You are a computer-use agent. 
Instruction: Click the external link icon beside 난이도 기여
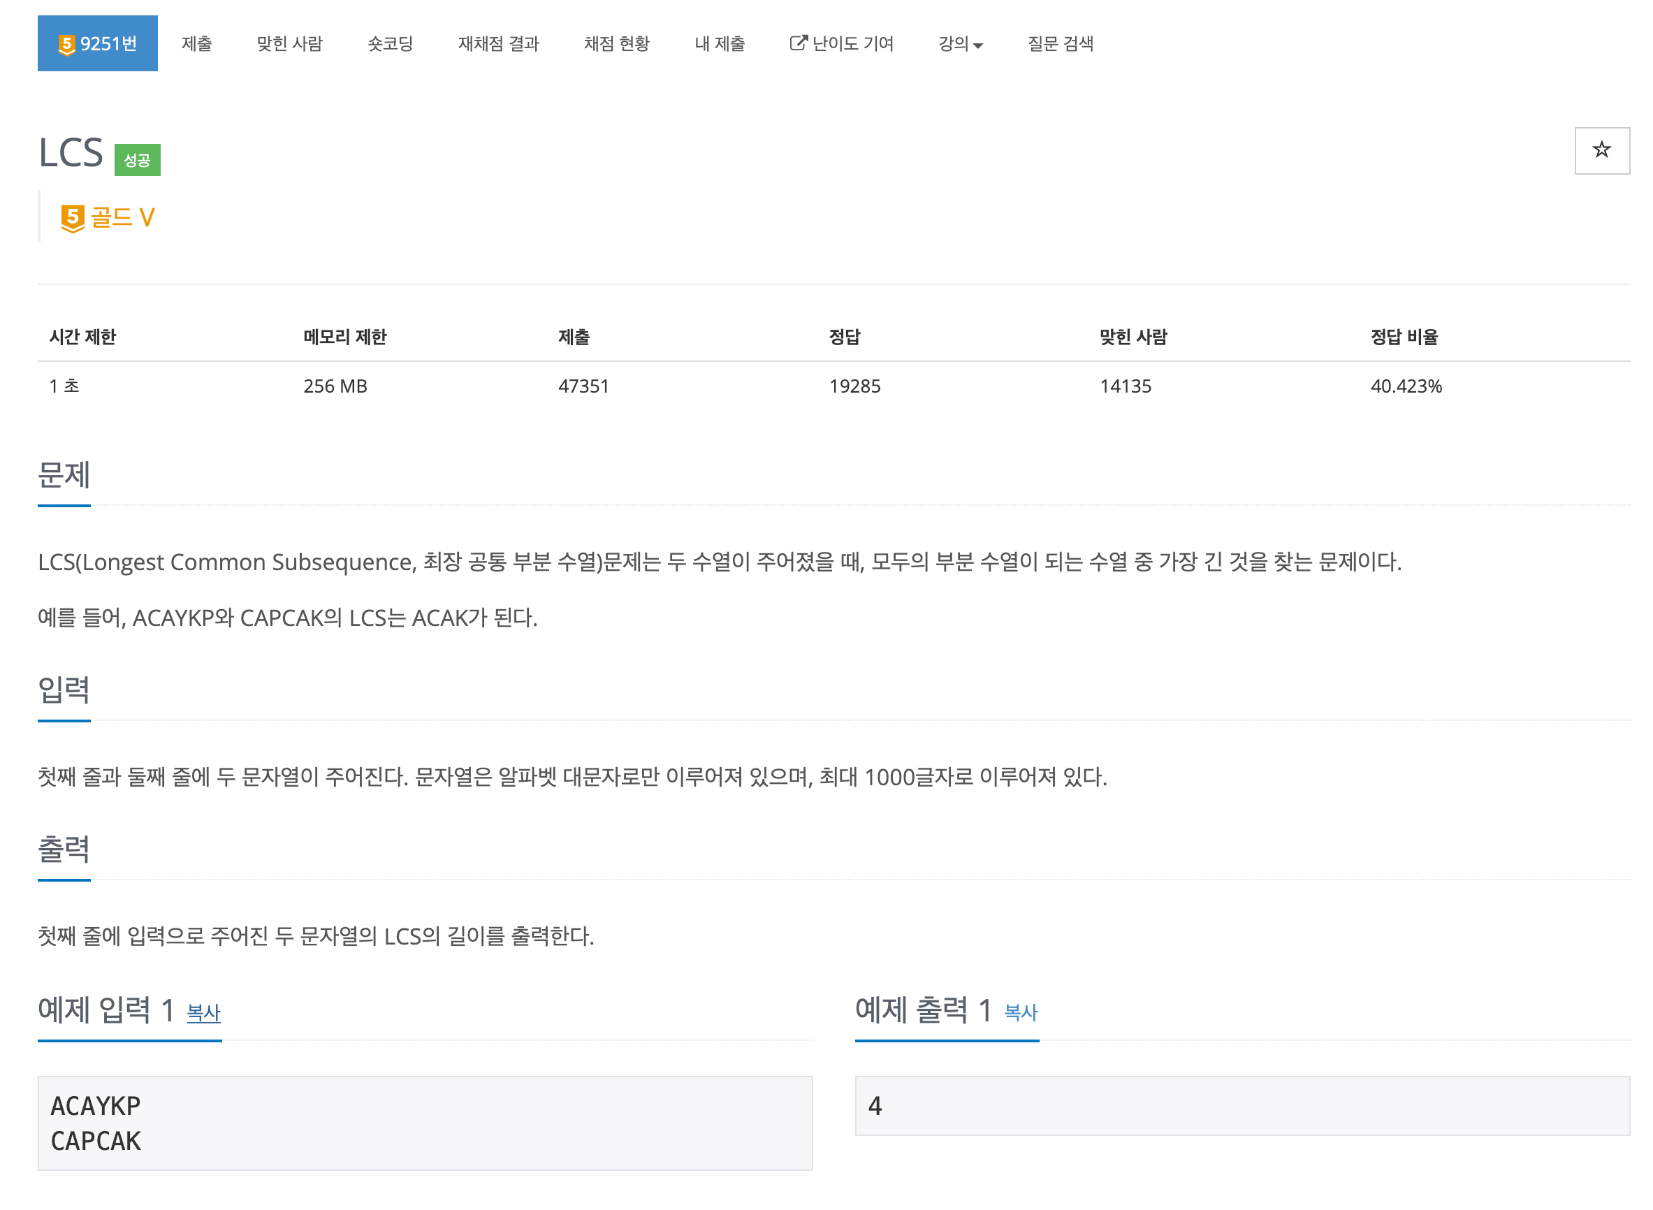point(798,43)
